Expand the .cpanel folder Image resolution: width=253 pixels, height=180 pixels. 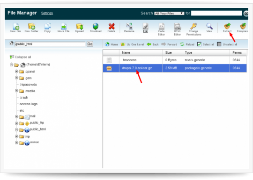pyautogui.click(x=16, y=72)
